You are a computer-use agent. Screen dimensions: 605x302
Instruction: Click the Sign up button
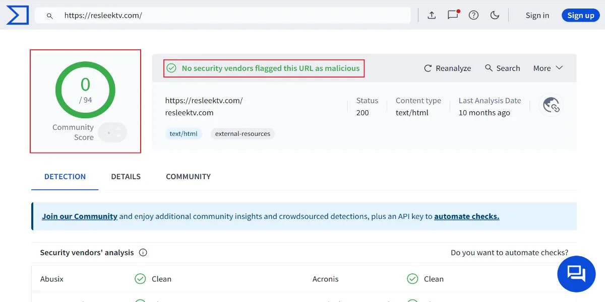point(581,15)
